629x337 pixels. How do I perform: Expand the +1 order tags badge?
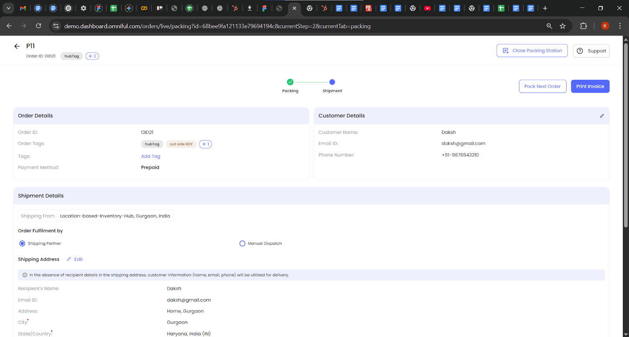[x=205, y=144]
